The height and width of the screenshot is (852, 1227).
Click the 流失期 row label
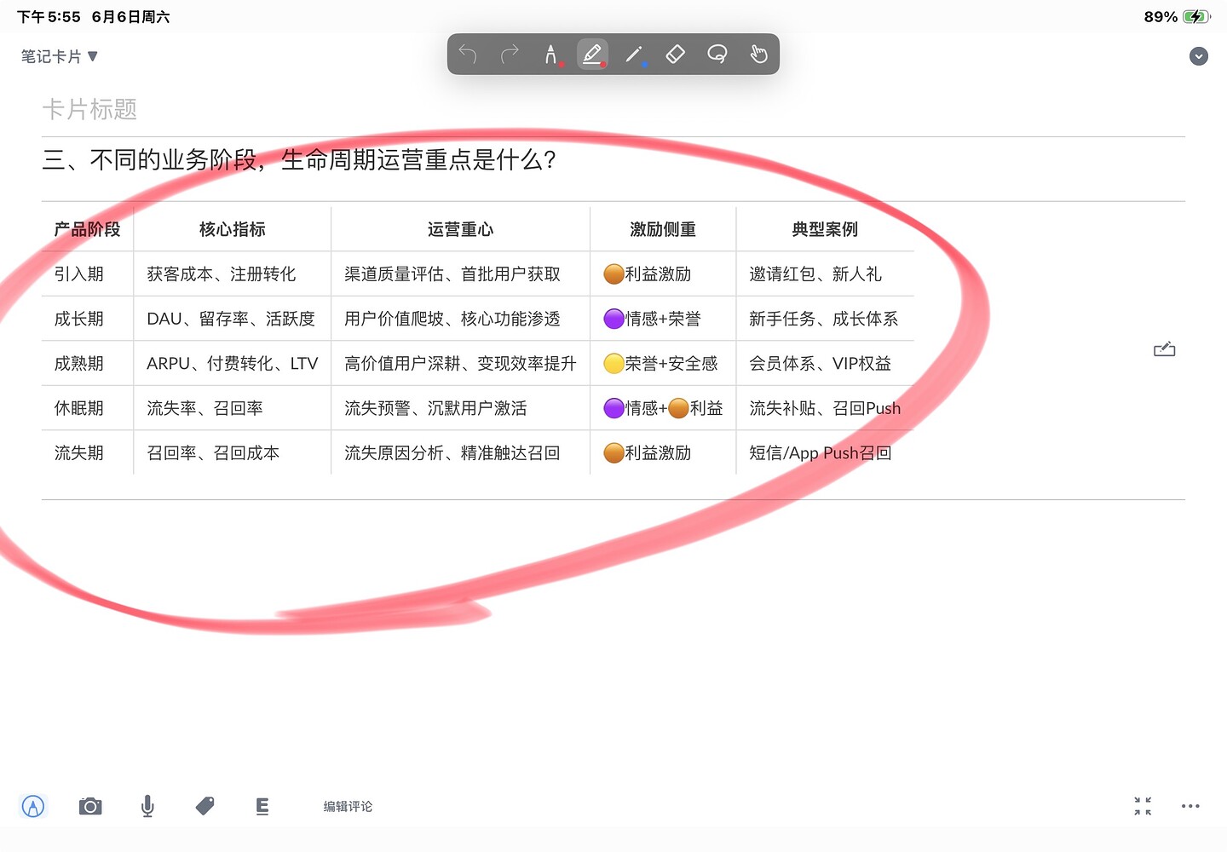tap(78, 453)
